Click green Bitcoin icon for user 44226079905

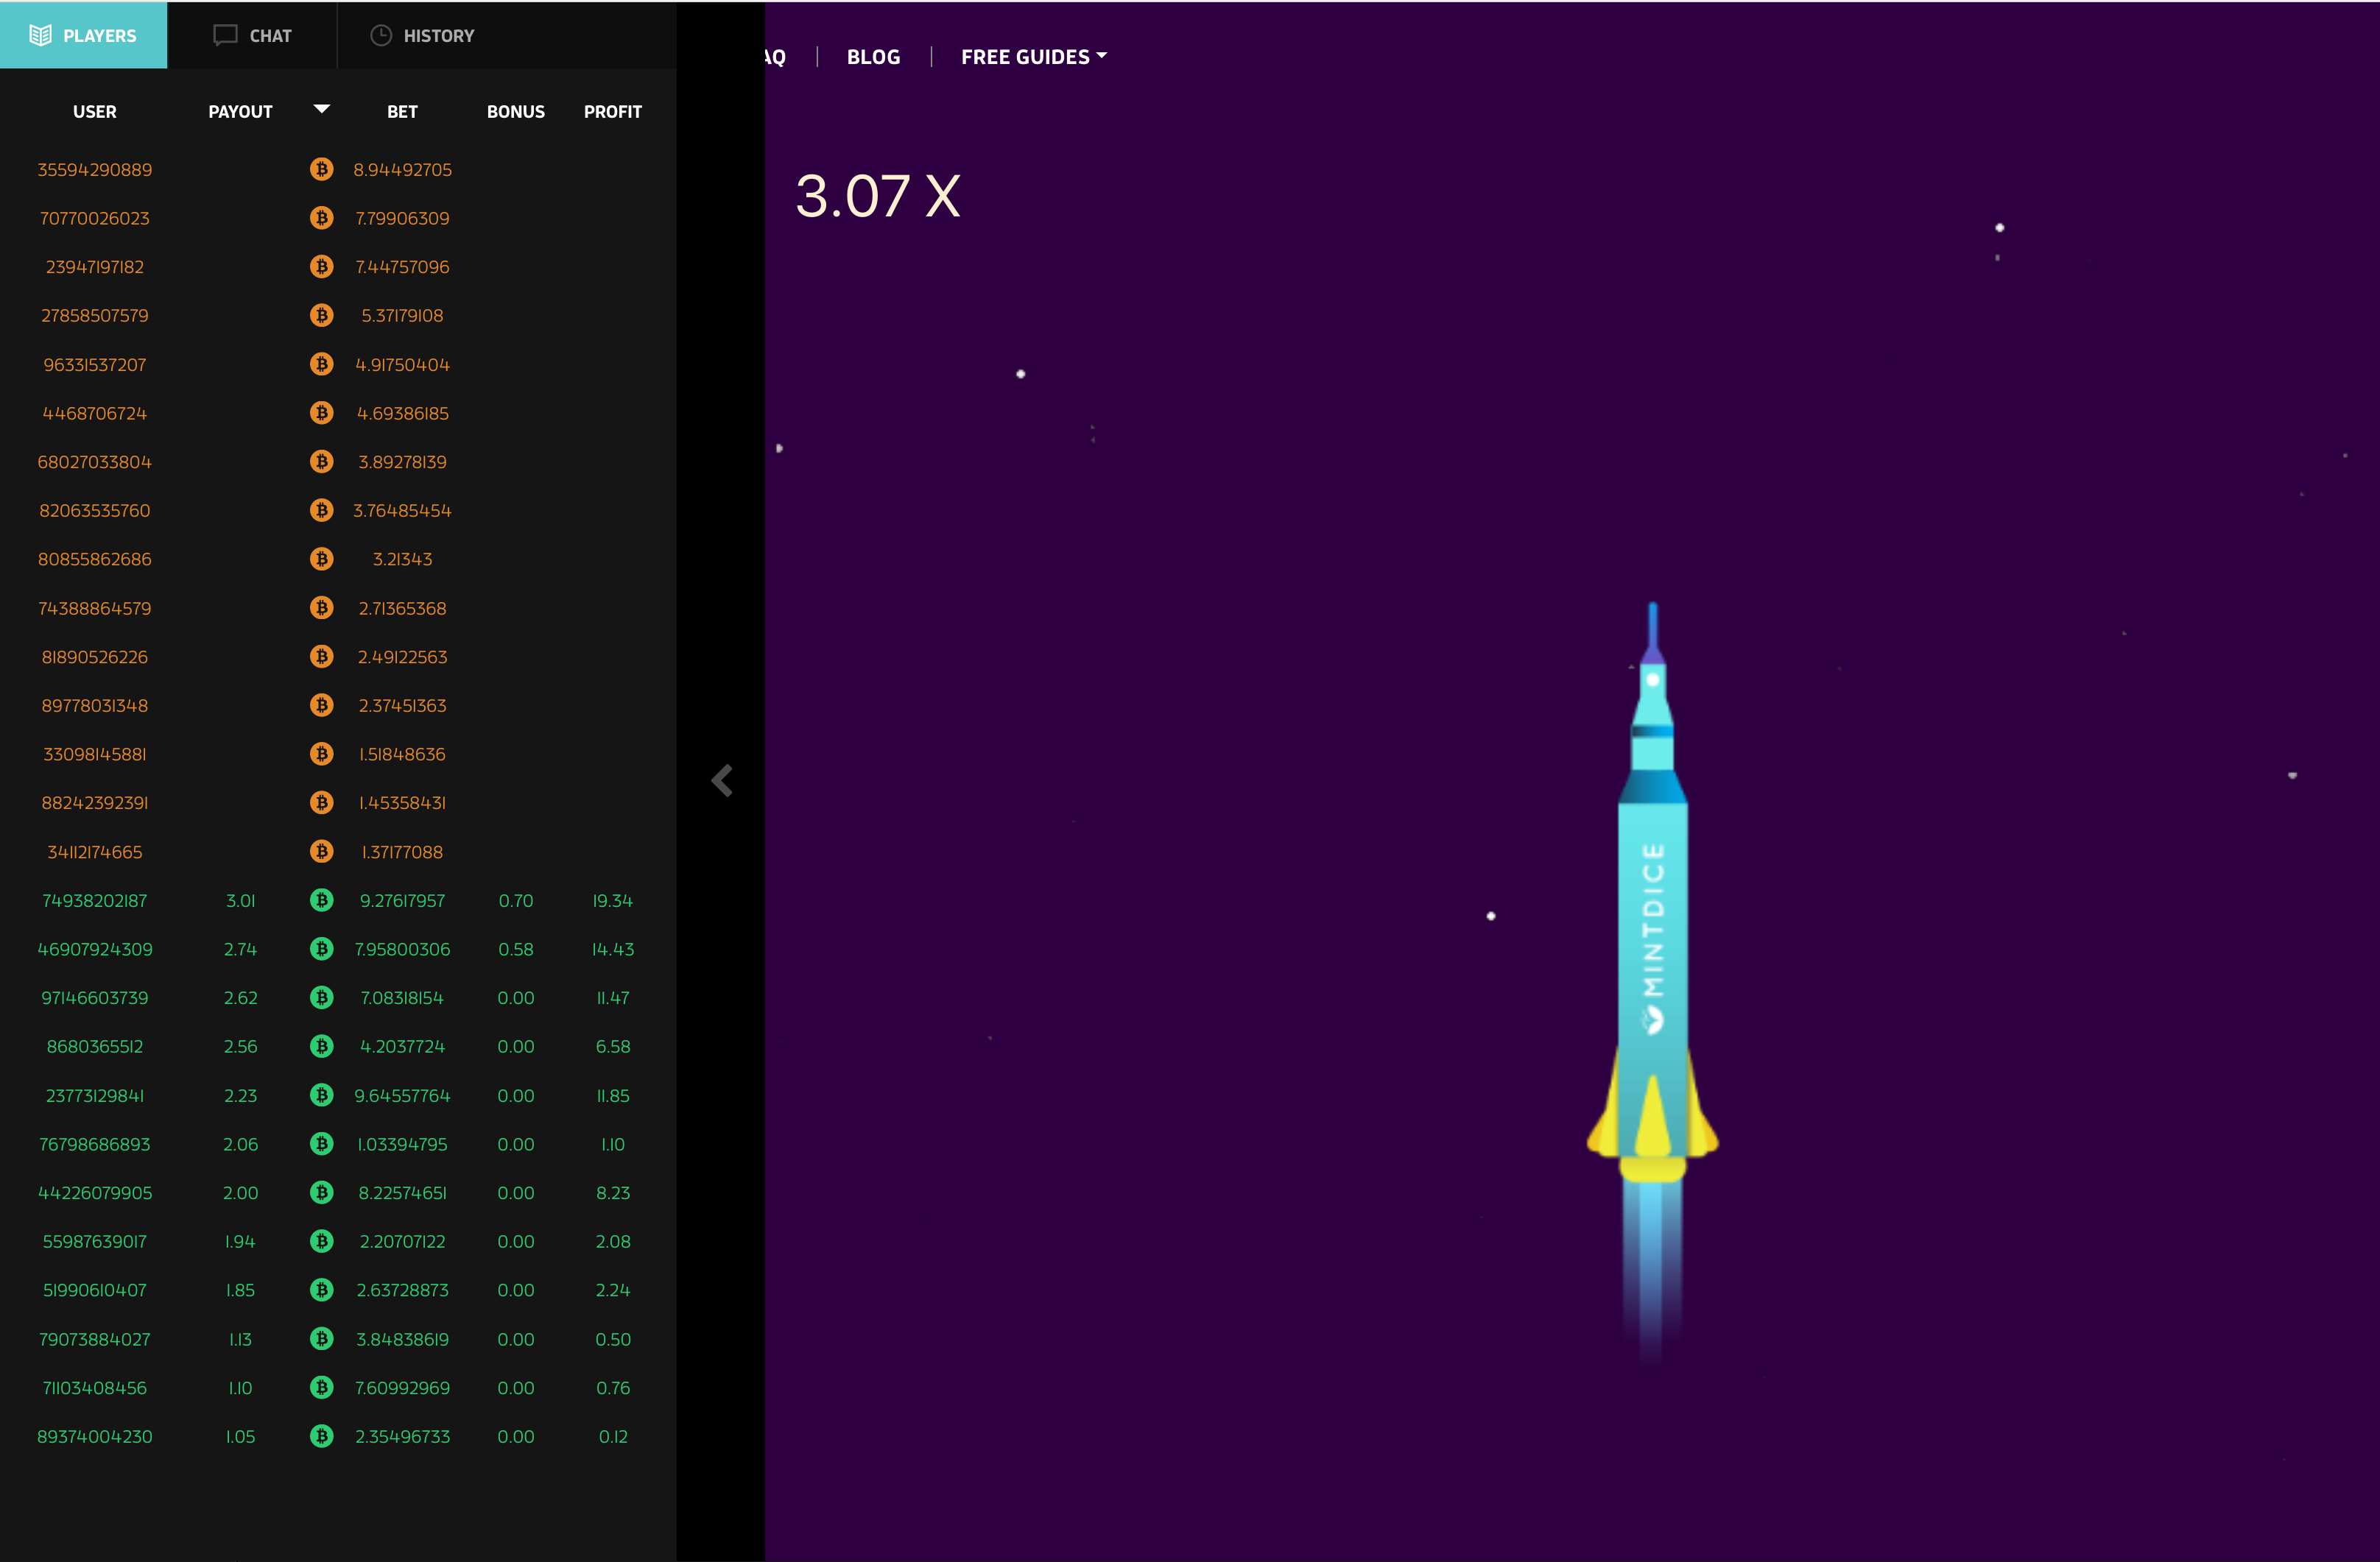pos(321,1192)
